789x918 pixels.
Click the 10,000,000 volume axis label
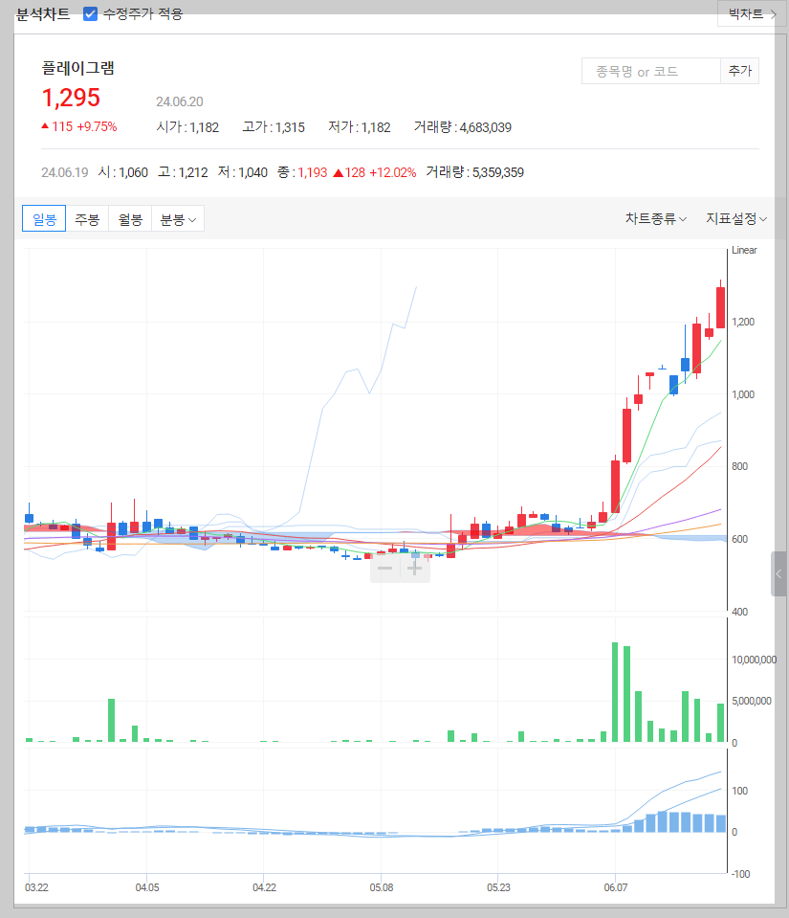click(754, 660)
